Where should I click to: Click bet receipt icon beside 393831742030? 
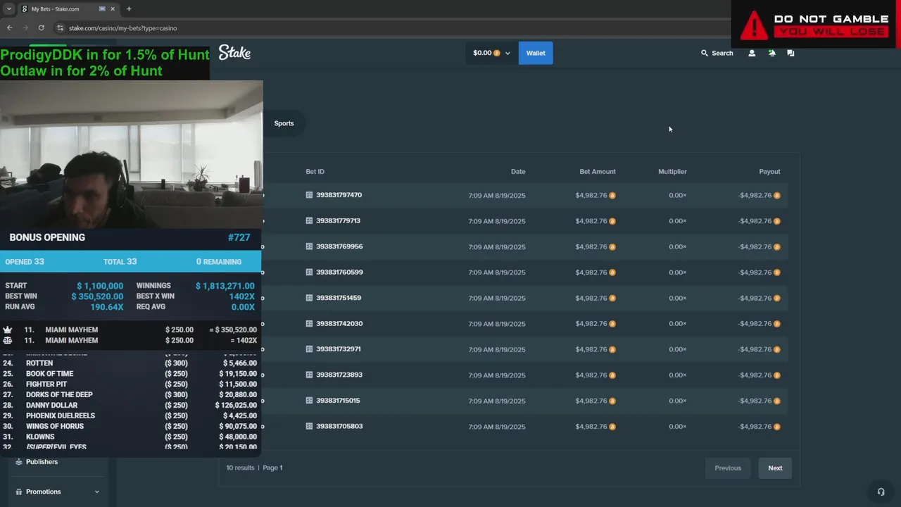click(x=309, y=323)
